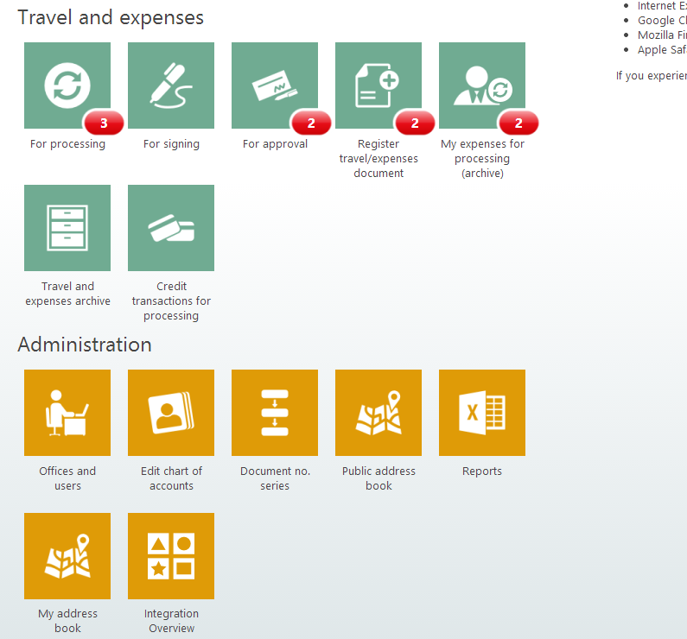687x639 pixels.
Task: Open Integration Overview shapes tile
Action: pyautogui.click(x=171, y=556)
